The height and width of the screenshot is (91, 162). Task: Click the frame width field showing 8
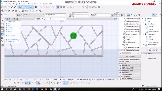pos(80,14)
